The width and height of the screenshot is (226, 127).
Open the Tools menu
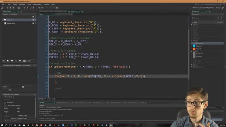(x=29, y=4)
